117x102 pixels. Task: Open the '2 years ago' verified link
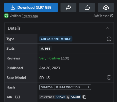pyautogui.click(x=30, y=16)
